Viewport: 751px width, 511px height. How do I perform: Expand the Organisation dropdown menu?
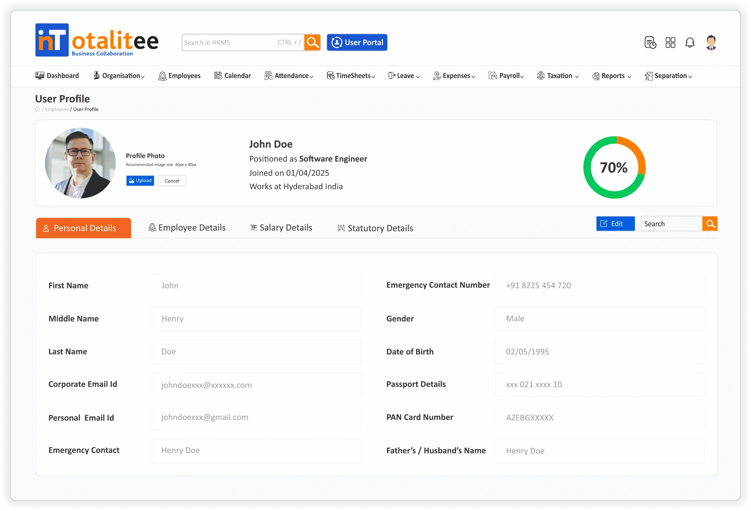(x=119, y=76)
